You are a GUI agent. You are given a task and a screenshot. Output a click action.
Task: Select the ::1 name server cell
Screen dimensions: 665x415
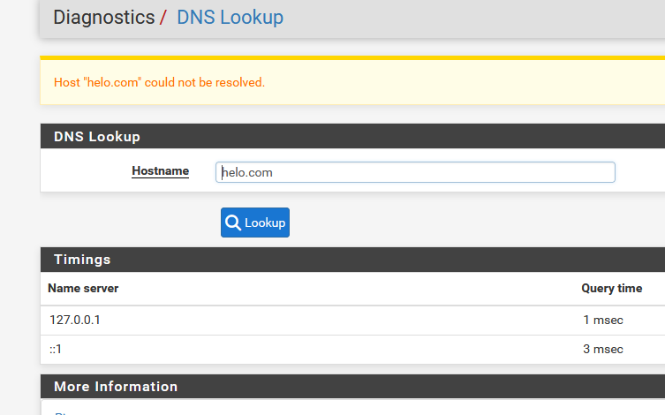(x=56, y=349)
